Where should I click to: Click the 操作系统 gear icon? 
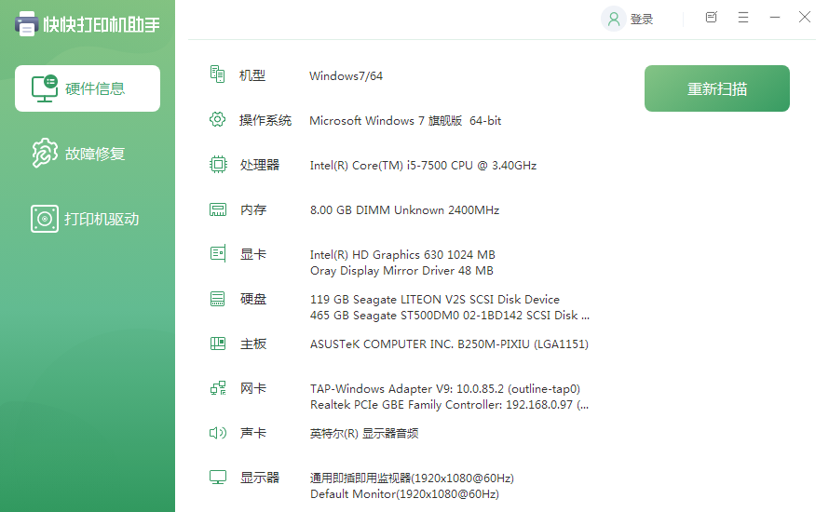click(x=218, y=119)
